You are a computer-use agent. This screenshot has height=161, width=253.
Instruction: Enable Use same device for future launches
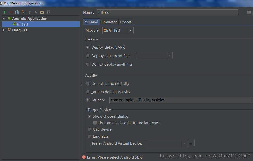tap(95, 123)
